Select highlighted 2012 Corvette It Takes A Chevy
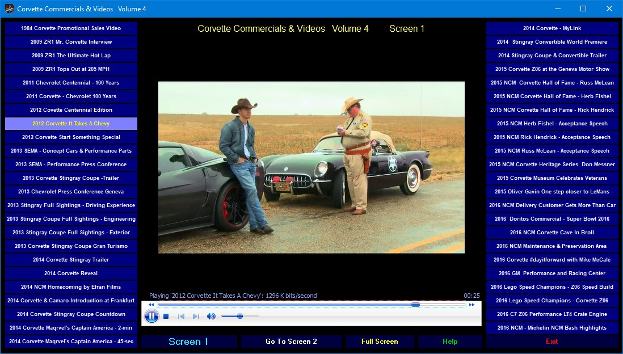Image resolution: width=623 pixels, height=354 pixels. 71,124
